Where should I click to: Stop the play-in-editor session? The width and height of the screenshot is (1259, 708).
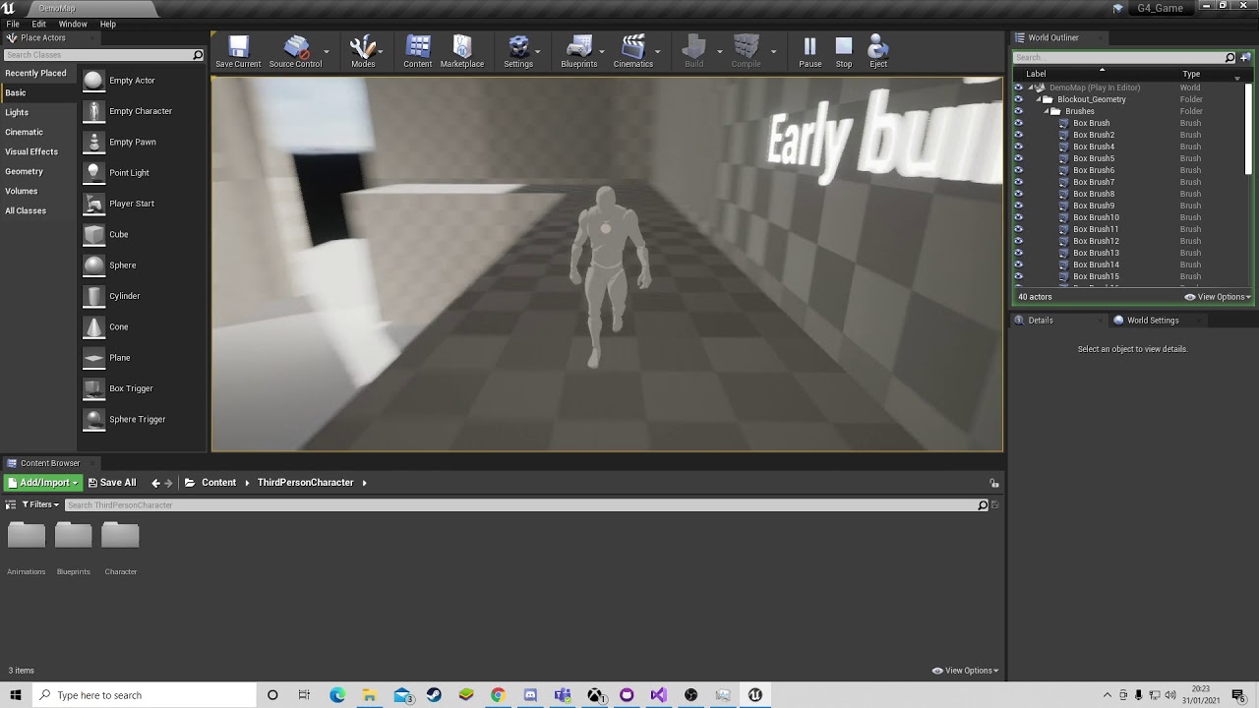point(844,51)
